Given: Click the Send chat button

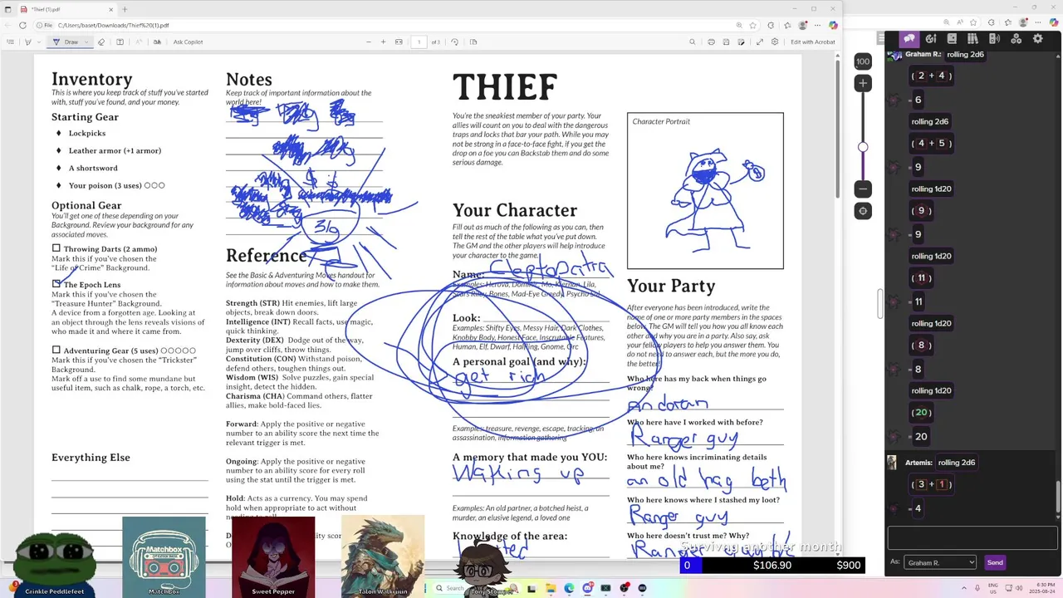Looking at the screenshot, I should coord(995,562).
